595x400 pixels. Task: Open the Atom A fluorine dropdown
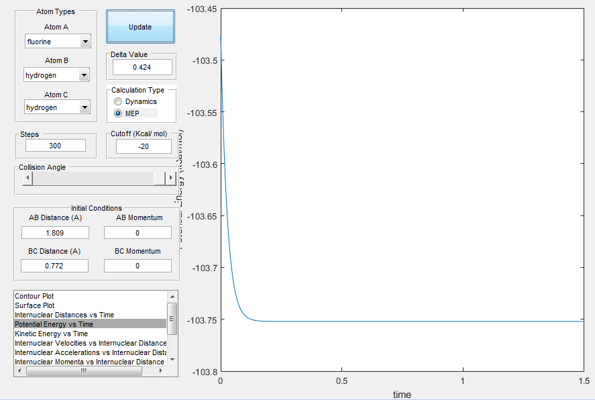[x=58, y=42]
